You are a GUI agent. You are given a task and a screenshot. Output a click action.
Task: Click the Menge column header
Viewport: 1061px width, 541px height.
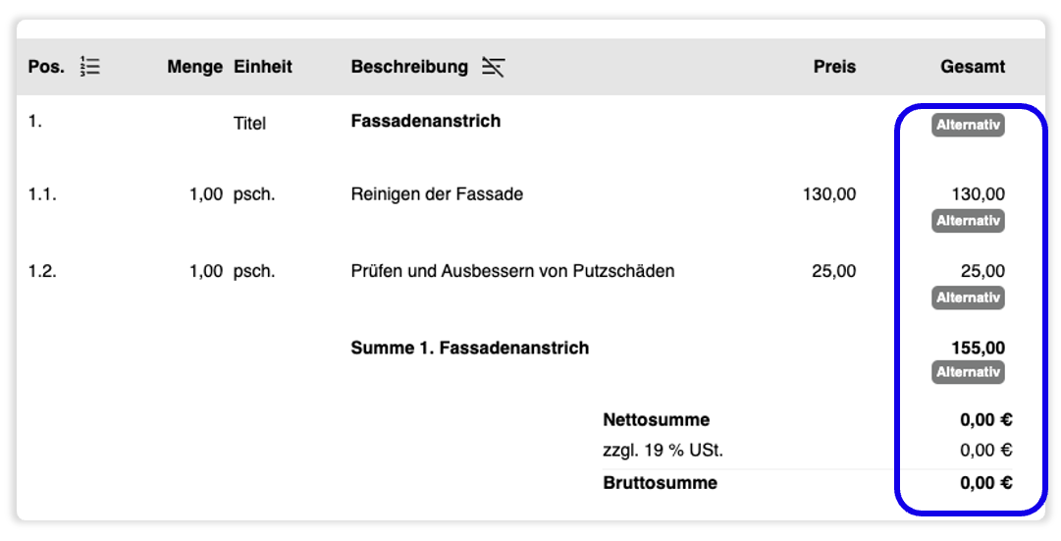click(x=195, y=67)
